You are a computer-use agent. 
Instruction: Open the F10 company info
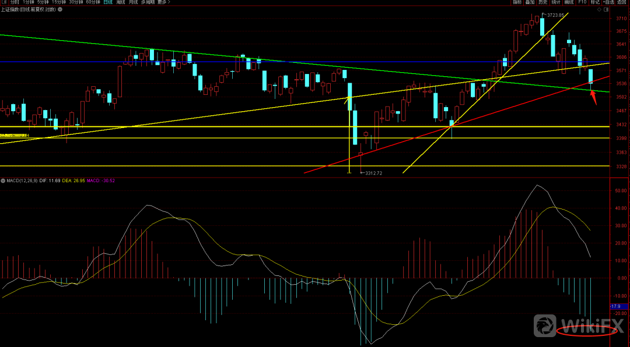[582, 2]
